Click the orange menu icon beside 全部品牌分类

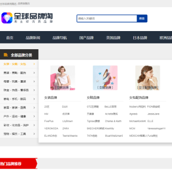click(6, 55)
